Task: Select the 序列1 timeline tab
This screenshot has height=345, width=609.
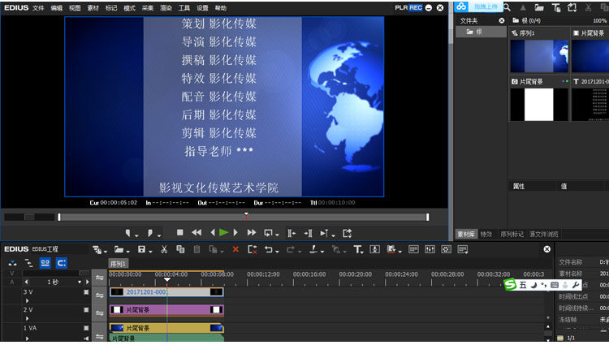Action: pos(118,264)
